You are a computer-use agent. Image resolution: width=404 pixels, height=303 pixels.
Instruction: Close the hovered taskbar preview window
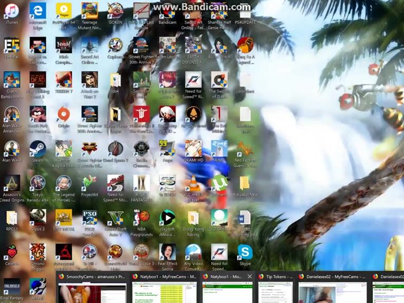249,277
